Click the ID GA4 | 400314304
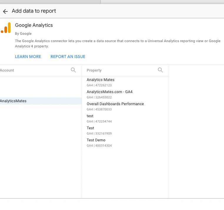This screenshot has height=210, width=224. coord(99,145)
